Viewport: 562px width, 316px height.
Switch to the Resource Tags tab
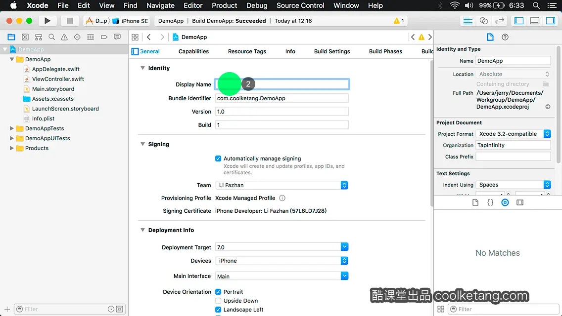click(x=247, y=51)
